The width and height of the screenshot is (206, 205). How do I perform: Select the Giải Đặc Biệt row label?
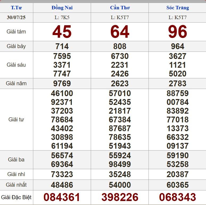[16, 197]
